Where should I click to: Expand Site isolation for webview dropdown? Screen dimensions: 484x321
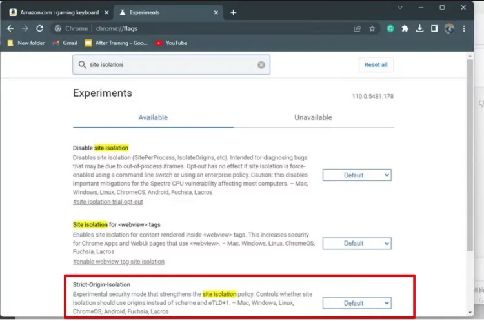[357, 243]
